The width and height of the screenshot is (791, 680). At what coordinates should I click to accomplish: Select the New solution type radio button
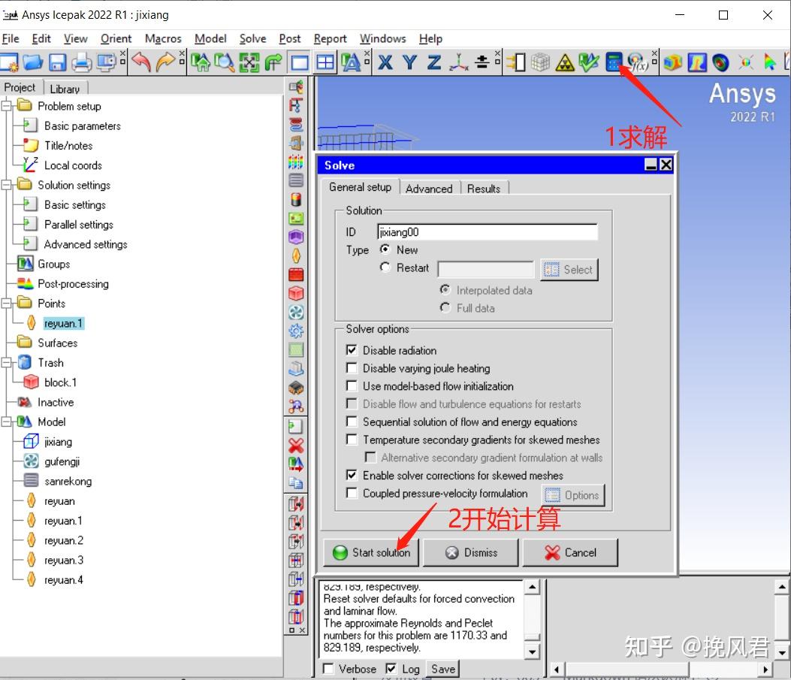[x=385, y=249]
